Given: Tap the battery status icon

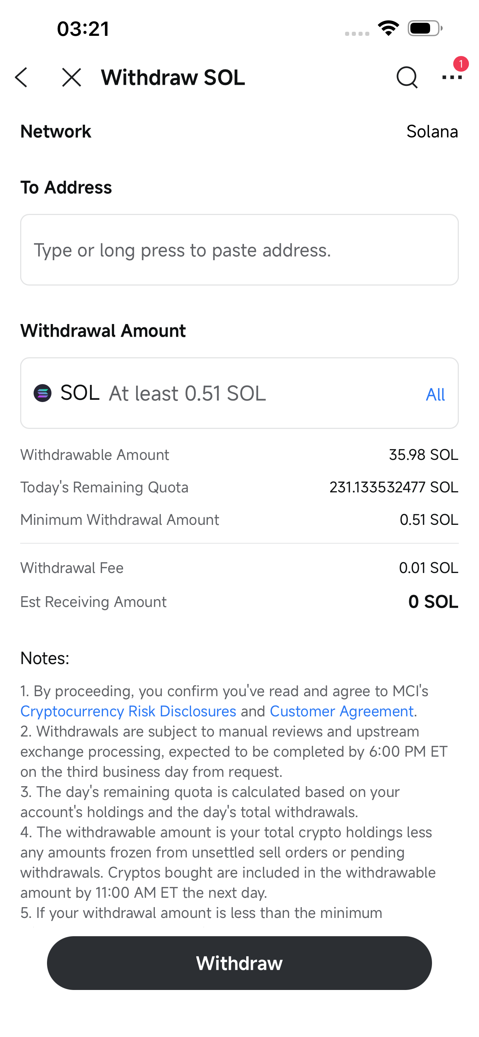Looking at the screenshot, I should 425,28.
